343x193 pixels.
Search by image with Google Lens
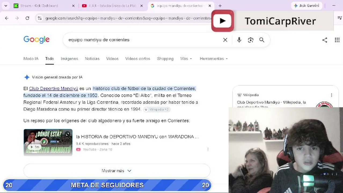(x=251, y=40)
